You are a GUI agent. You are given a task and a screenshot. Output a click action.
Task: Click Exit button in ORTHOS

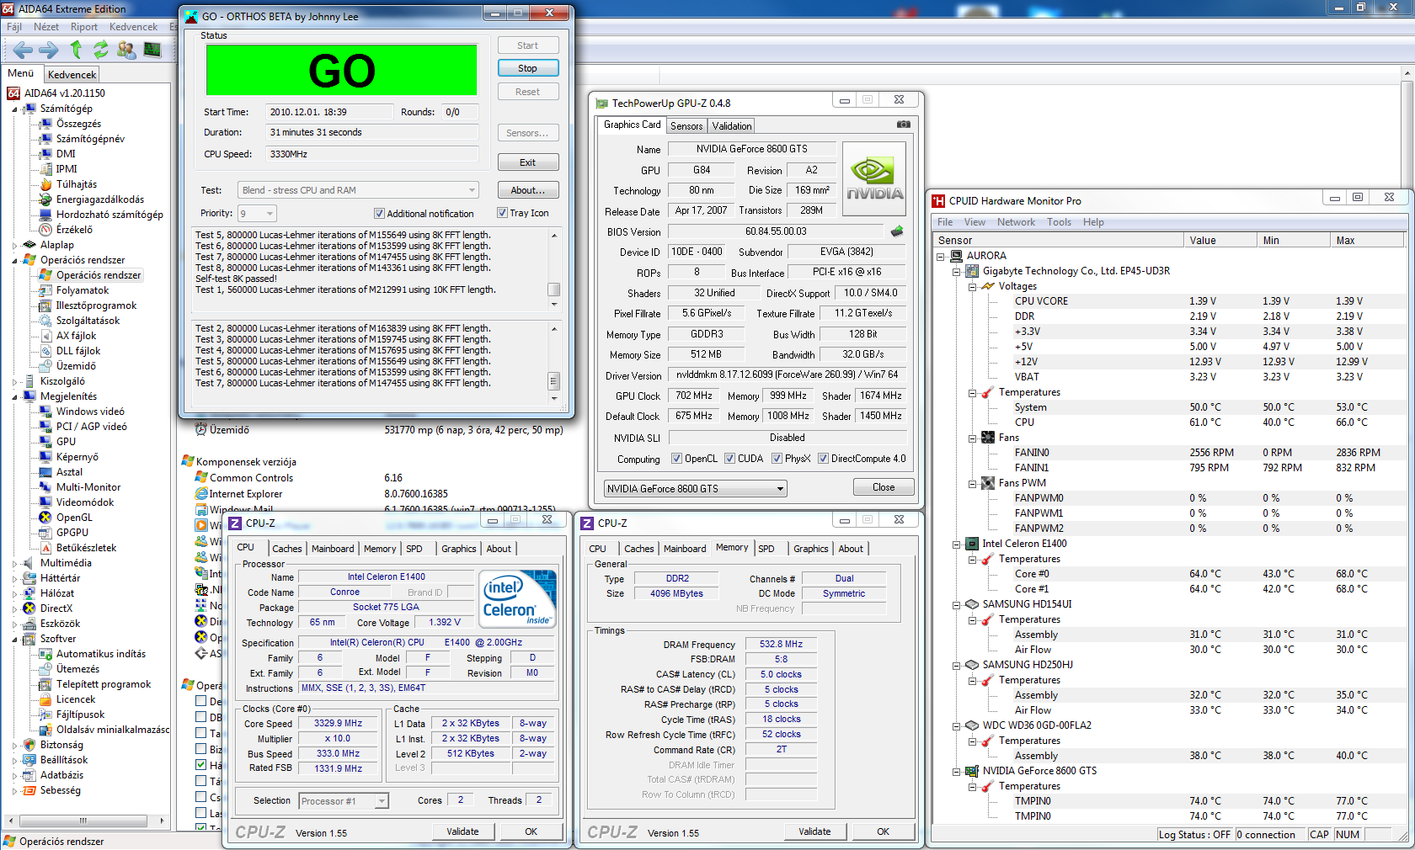[x=527, y=162]
